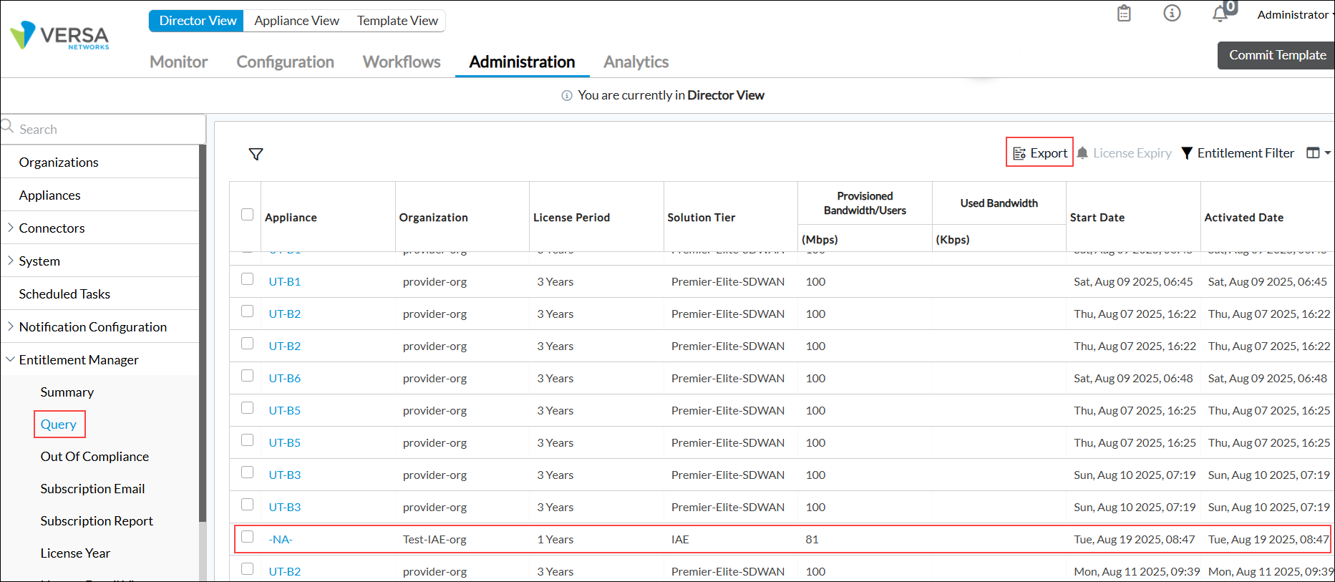Collapse the Entitlement Manager section
Viewport: 1335px width, 582px height.
coord(11,359)
